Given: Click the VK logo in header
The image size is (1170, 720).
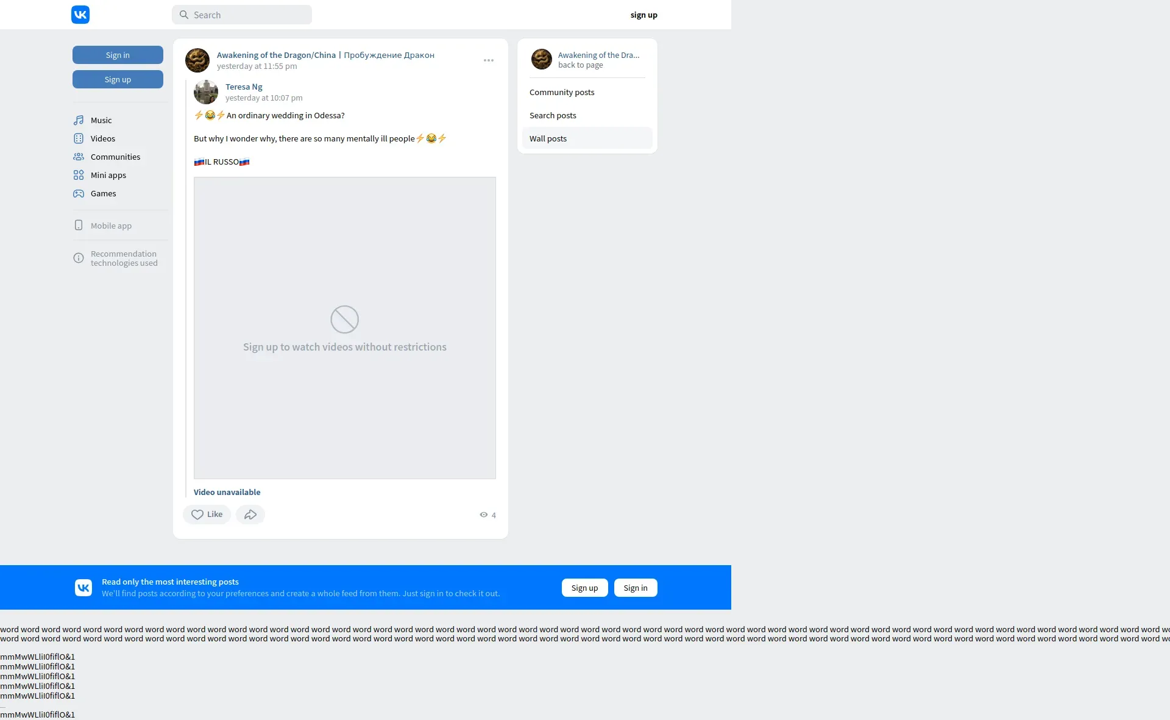Looking at the screenshot, I should click(80, 15).
